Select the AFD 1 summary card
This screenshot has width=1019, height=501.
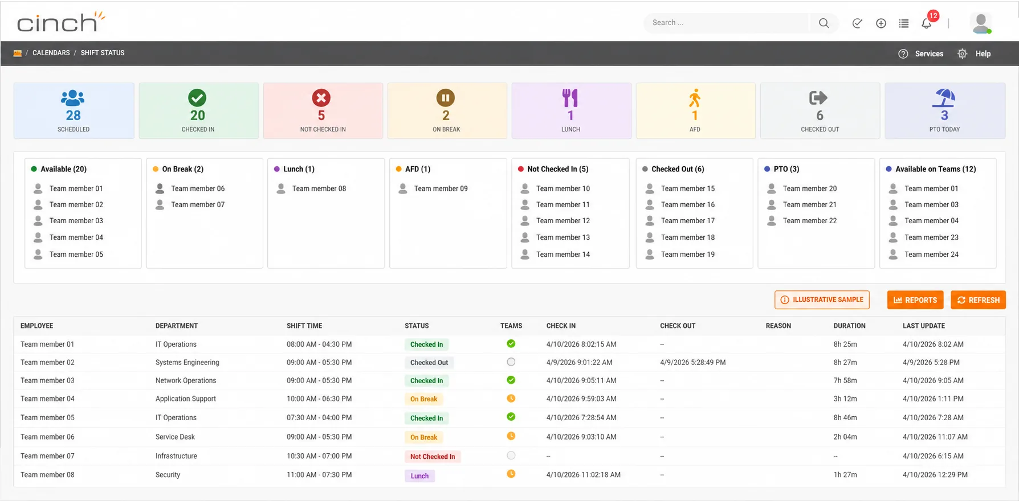tap(695, 111)
